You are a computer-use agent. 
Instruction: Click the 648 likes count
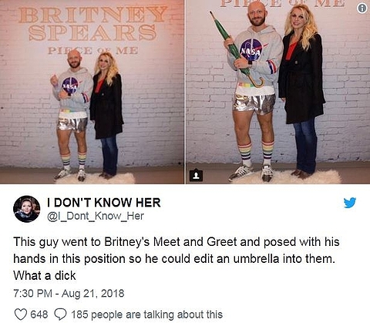tap(39, 315)
